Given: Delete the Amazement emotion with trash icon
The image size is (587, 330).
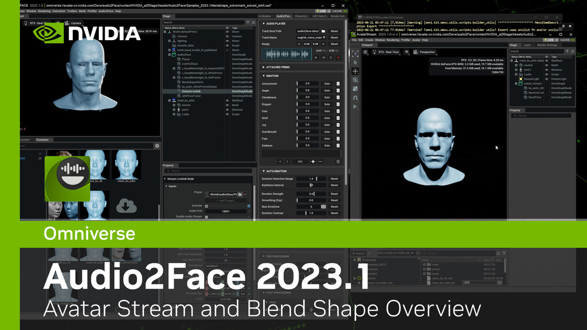Looking at the screenshot, I should click(x=338, y=84).
